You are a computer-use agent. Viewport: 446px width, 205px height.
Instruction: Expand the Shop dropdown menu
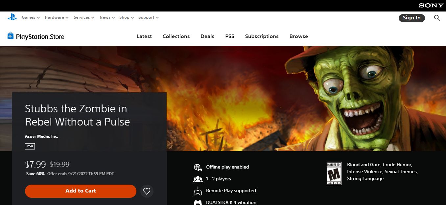tap(127, 17)
